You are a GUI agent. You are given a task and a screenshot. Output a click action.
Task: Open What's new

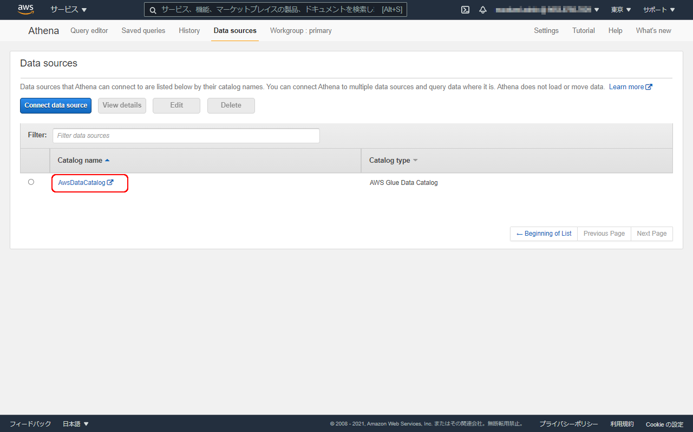[x=653, y=31]
